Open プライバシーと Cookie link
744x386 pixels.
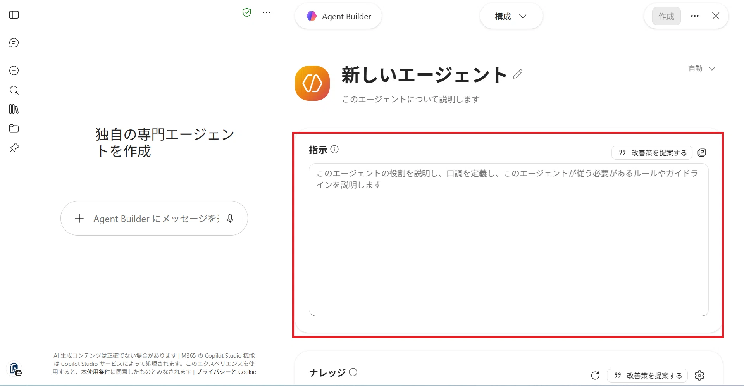point(226,372)
